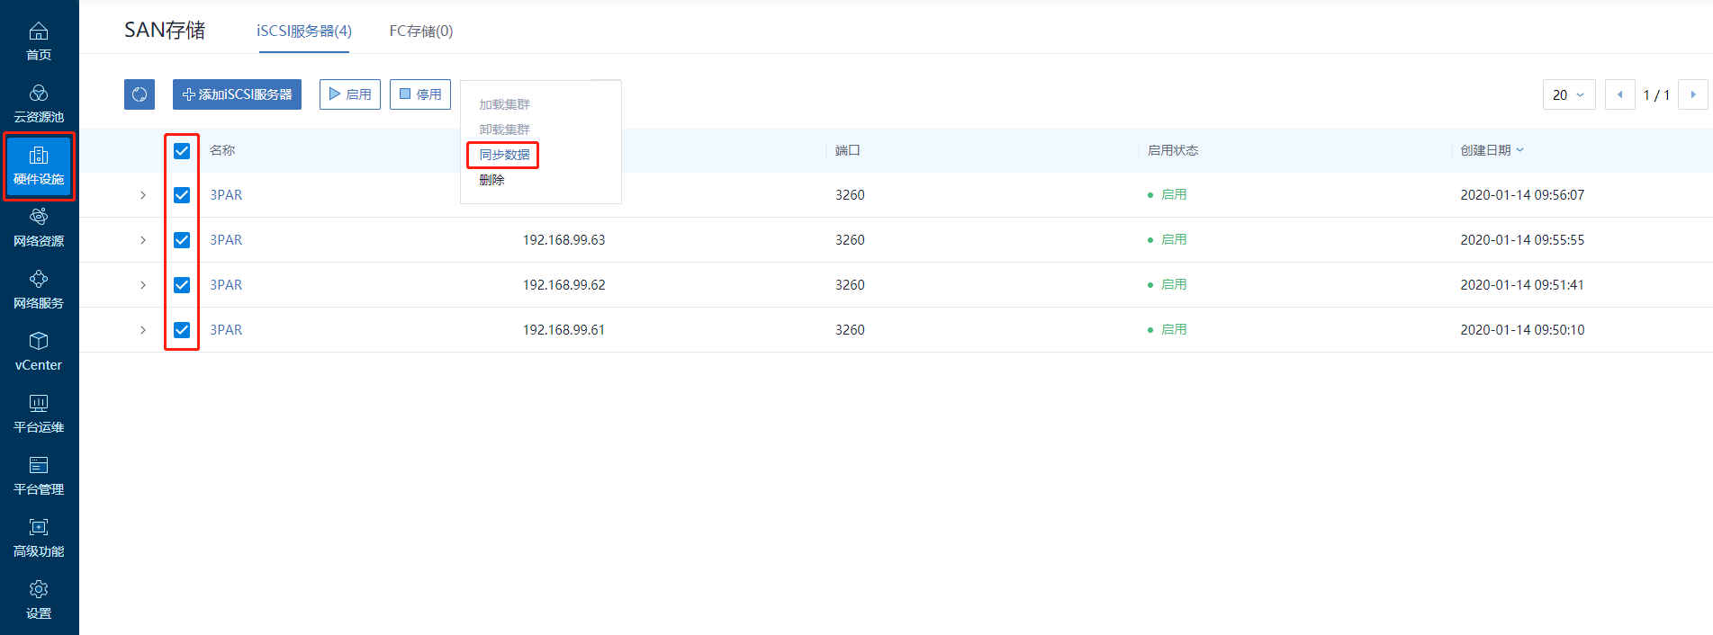Viewport: 1713px width, 635px height.
Task: Switch to the iSCSI服务器(4) tab
Action: click(x=304, y=31)
